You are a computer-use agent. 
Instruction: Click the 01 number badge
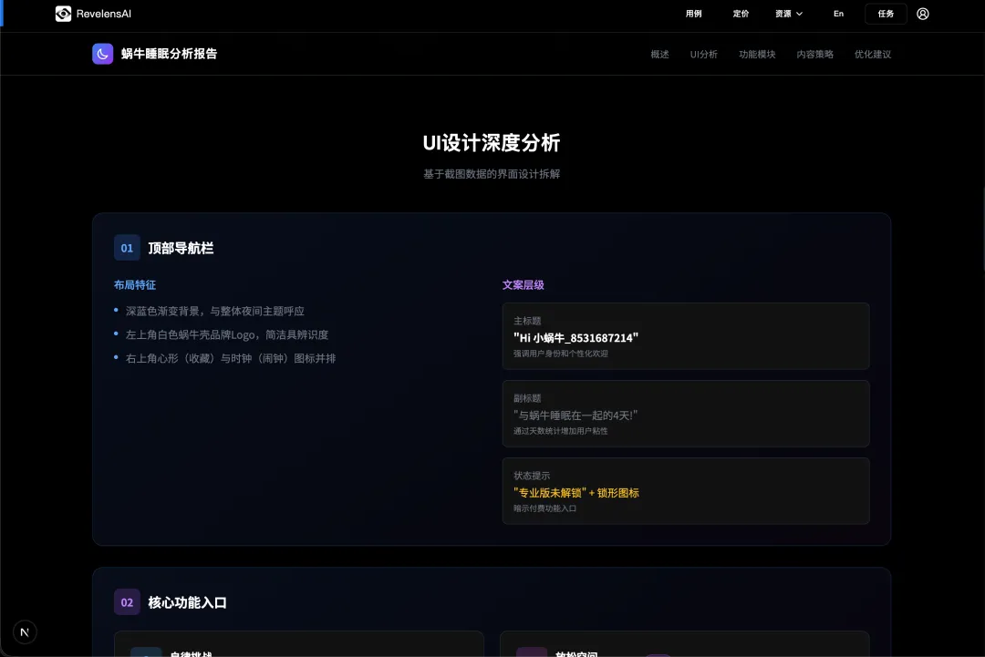click(x=127, y=248)
